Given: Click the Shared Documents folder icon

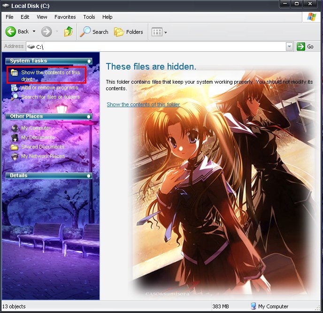Looking at the screenshot, I should tap(15, 147).
